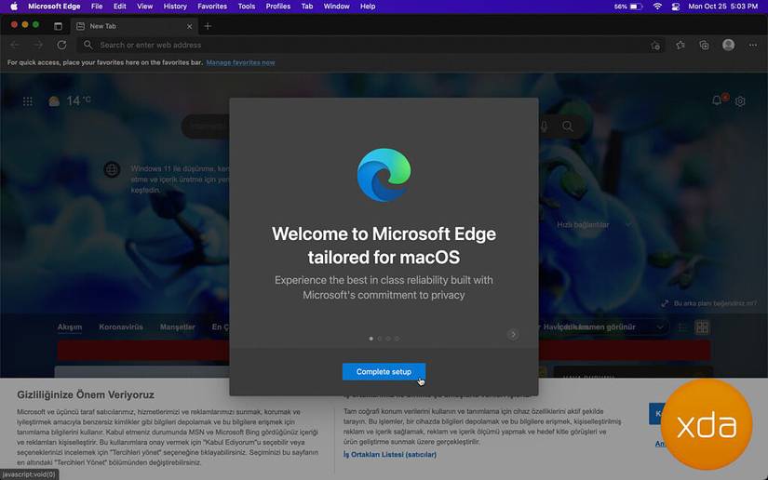Select the fourth page indicator dot
The width and height of the screenshot is (768, 480).
point(397,339)
